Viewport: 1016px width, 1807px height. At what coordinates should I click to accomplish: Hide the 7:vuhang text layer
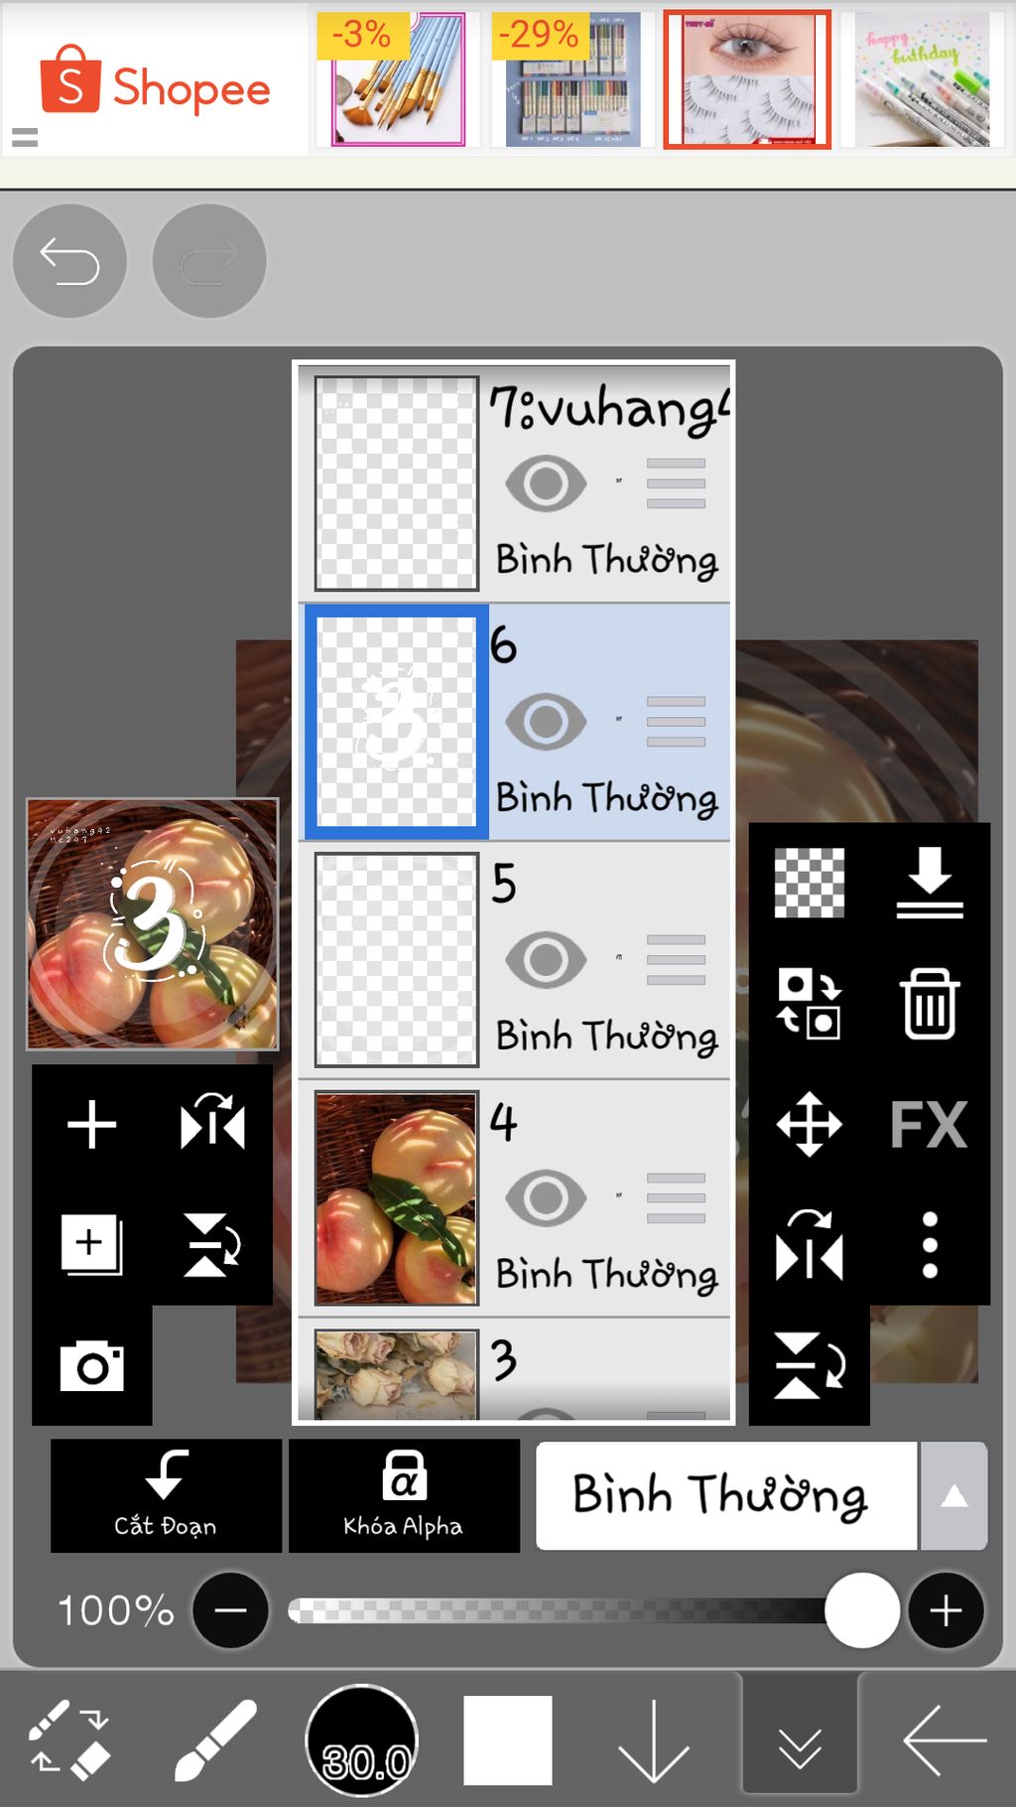[x=546, y=484]
